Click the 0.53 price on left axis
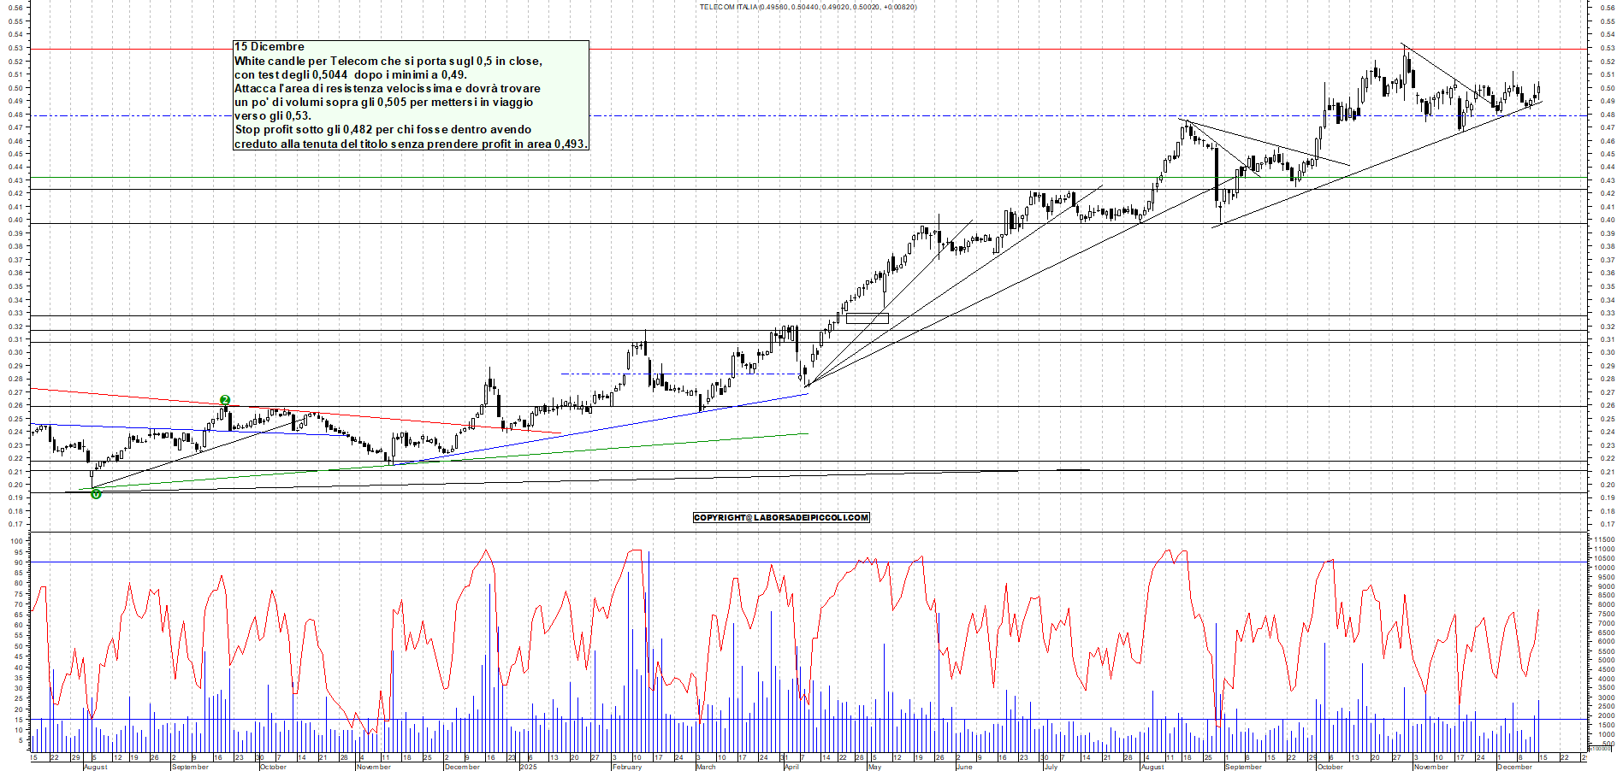Viewport: 1617px width, 771px height. [x=15, y=48]
